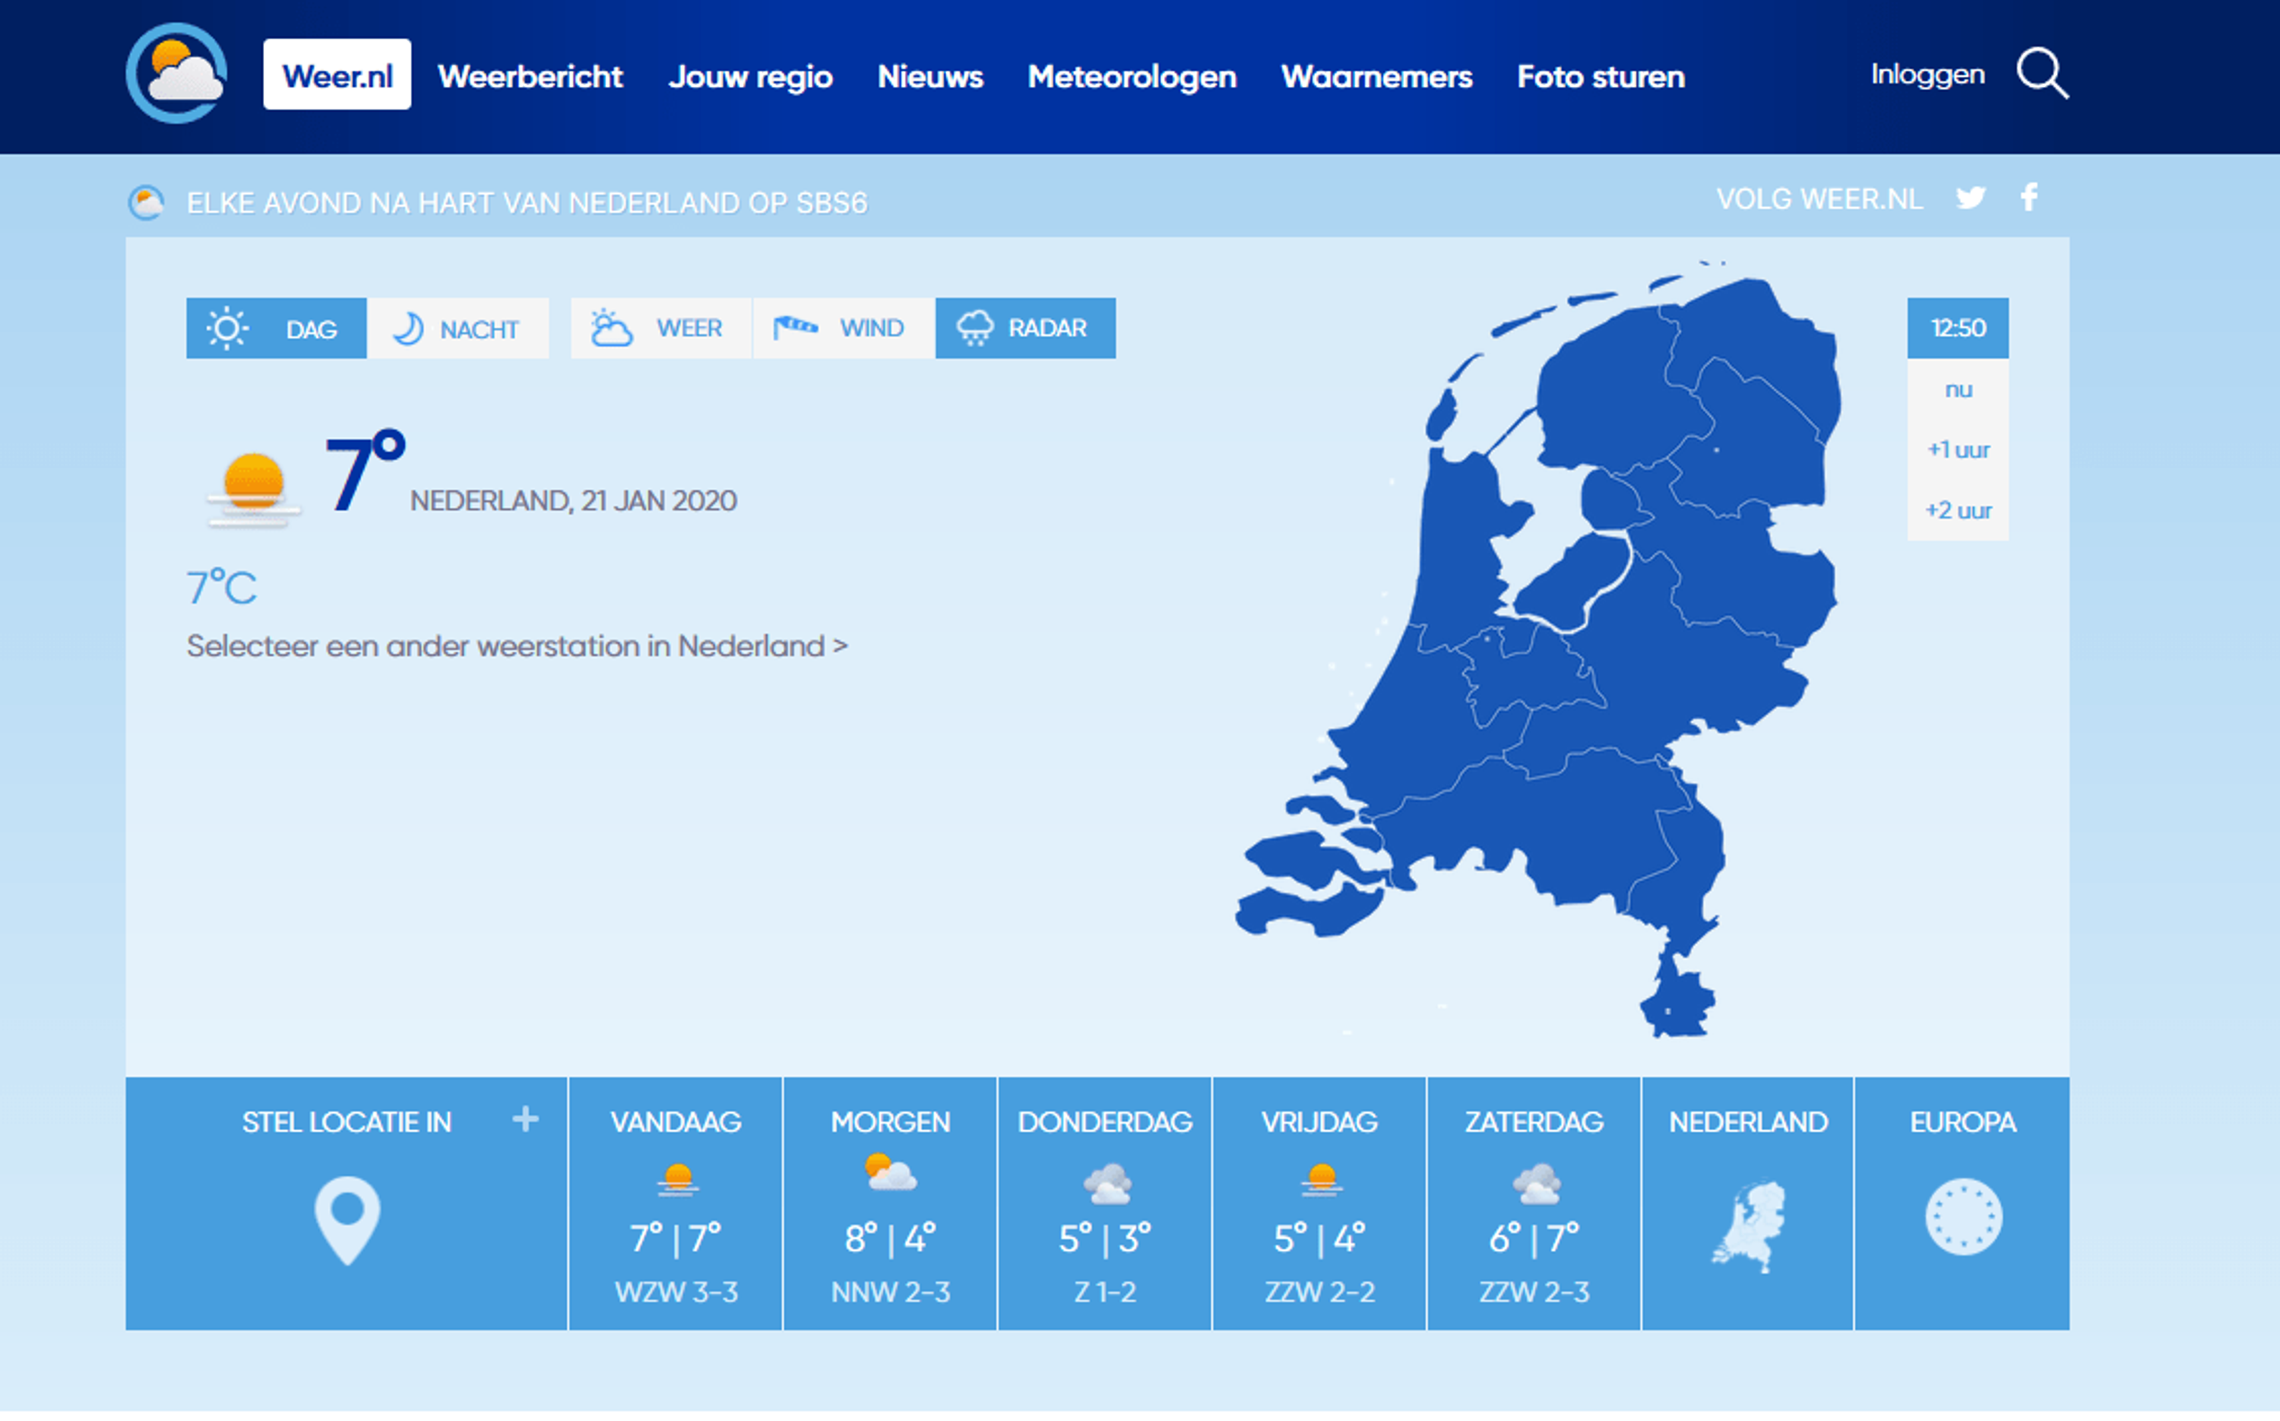Viewport: 2280px width, 1421px height.
Task: Open the ZATERDAG forecast heading
Action: coord(1534,1122)
